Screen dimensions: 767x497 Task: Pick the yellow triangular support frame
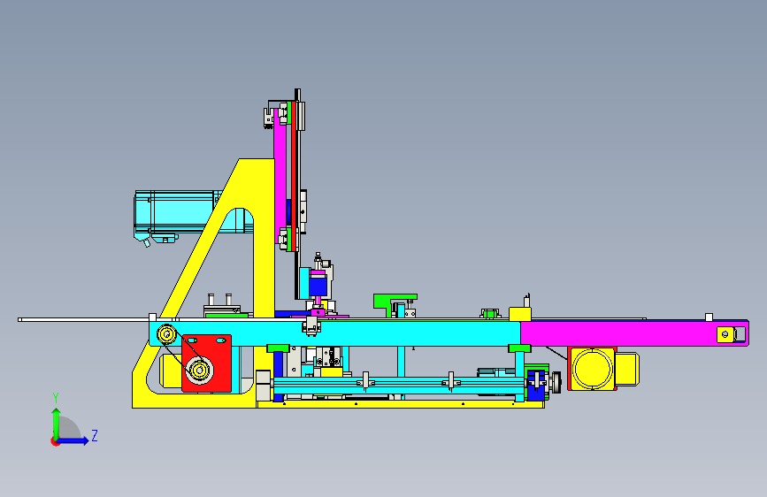pos(264,235)
